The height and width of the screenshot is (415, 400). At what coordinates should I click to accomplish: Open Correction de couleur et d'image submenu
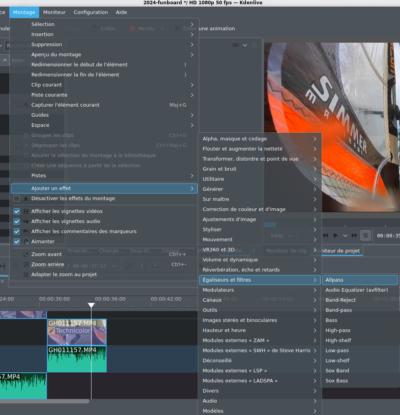(x=260, y=209)
